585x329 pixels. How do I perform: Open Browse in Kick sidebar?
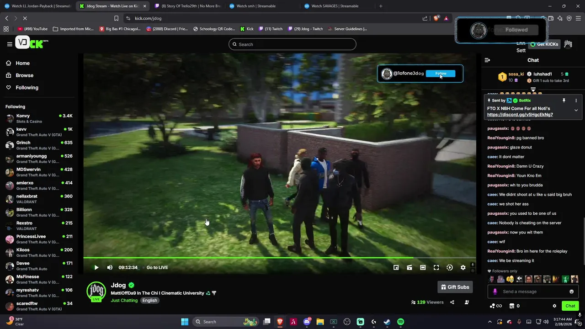[19, 75]
